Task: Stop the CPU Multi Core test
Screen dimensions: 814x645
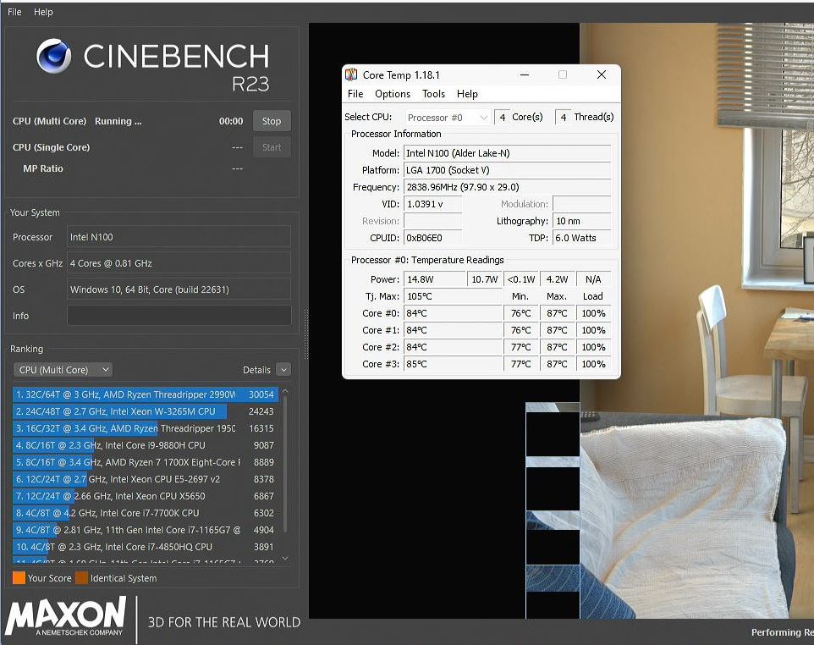Action: point(272,121)
